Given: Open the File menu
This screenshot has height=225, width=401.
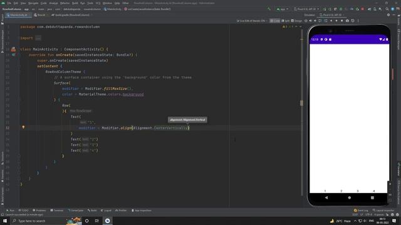Looking at the screenshot, I should (9, 3).
